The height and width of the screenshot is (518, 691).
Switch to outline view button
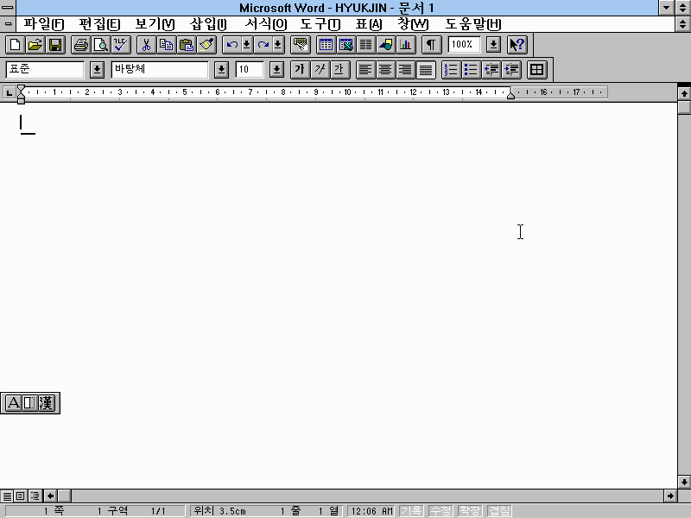point(35,496)
